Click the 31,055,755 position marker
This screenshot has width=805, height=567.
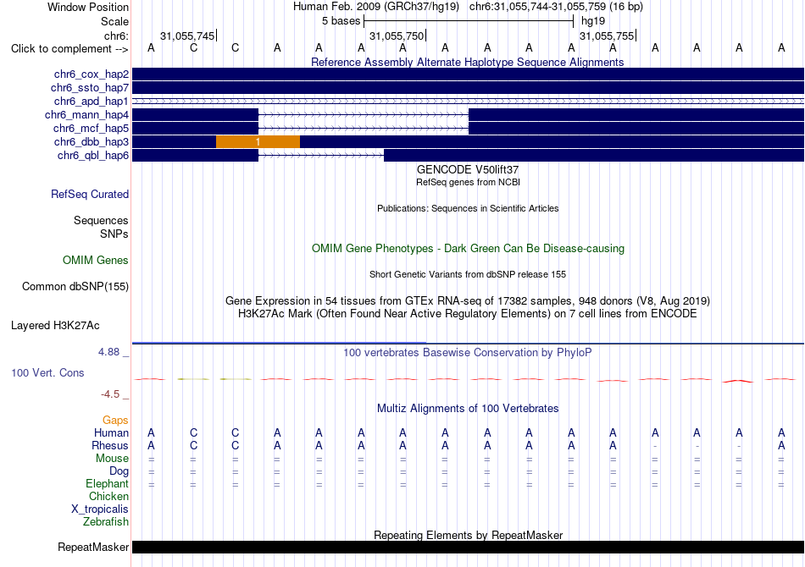[608, 36]
